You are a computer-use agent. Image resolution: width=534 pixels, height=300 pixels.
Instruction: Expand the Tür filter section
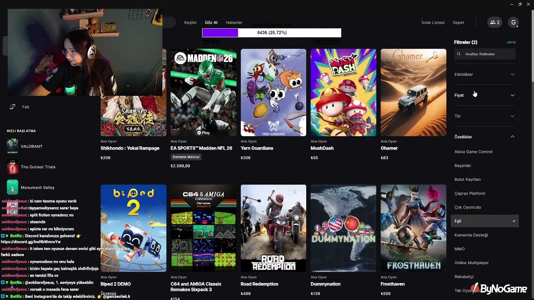[485, 116]
